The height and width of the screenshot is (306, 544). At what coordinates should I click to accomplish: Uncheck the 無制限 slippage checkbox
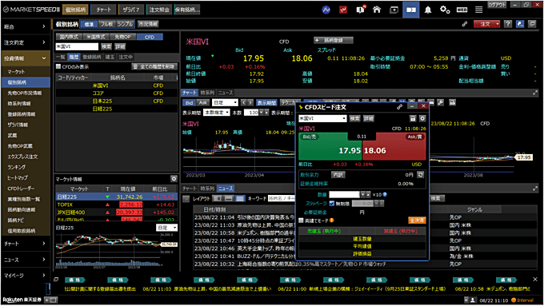(x=332, y=204)
